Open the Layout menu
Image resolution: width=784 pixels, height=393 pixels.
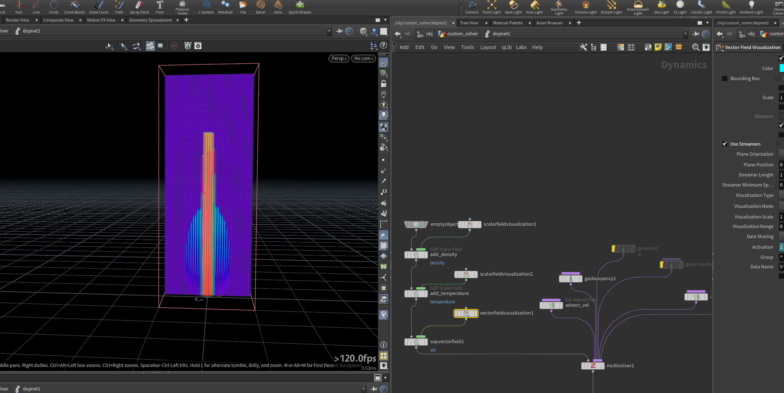[488, 47]
